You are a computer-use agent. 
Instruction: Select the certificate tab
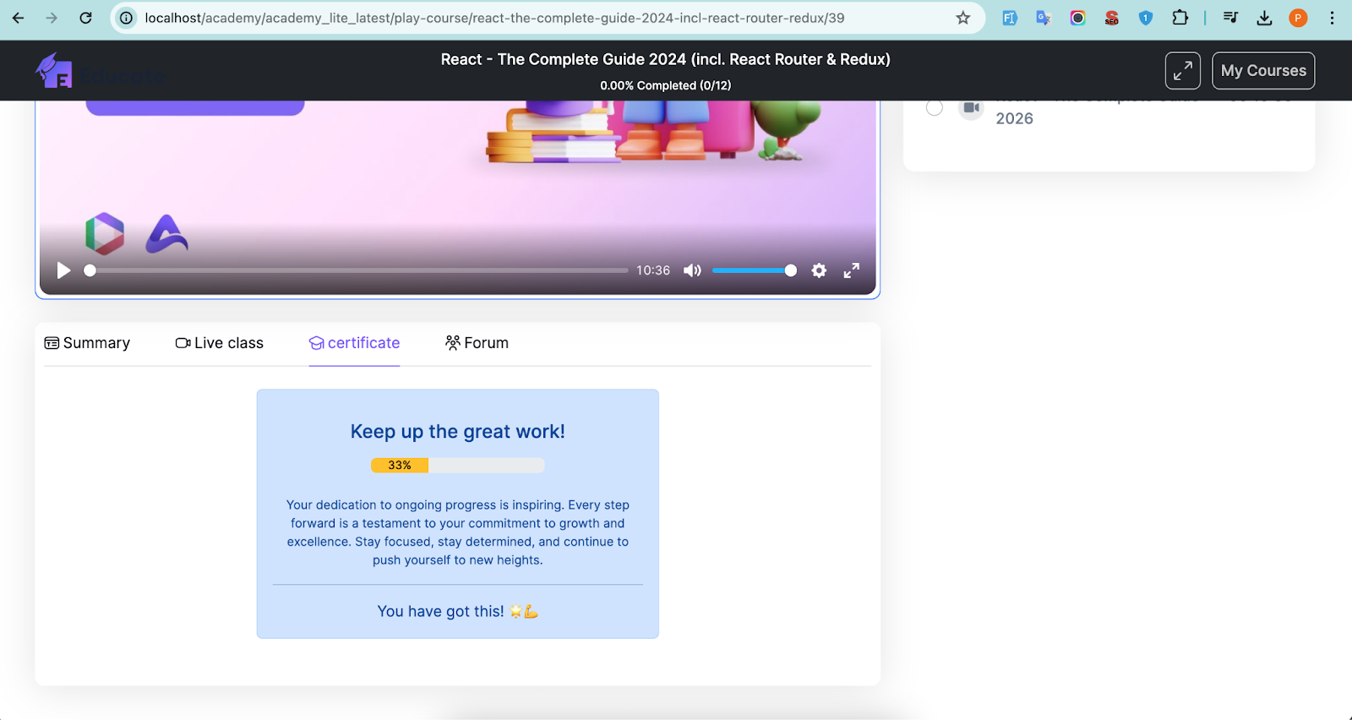(354, 343)
